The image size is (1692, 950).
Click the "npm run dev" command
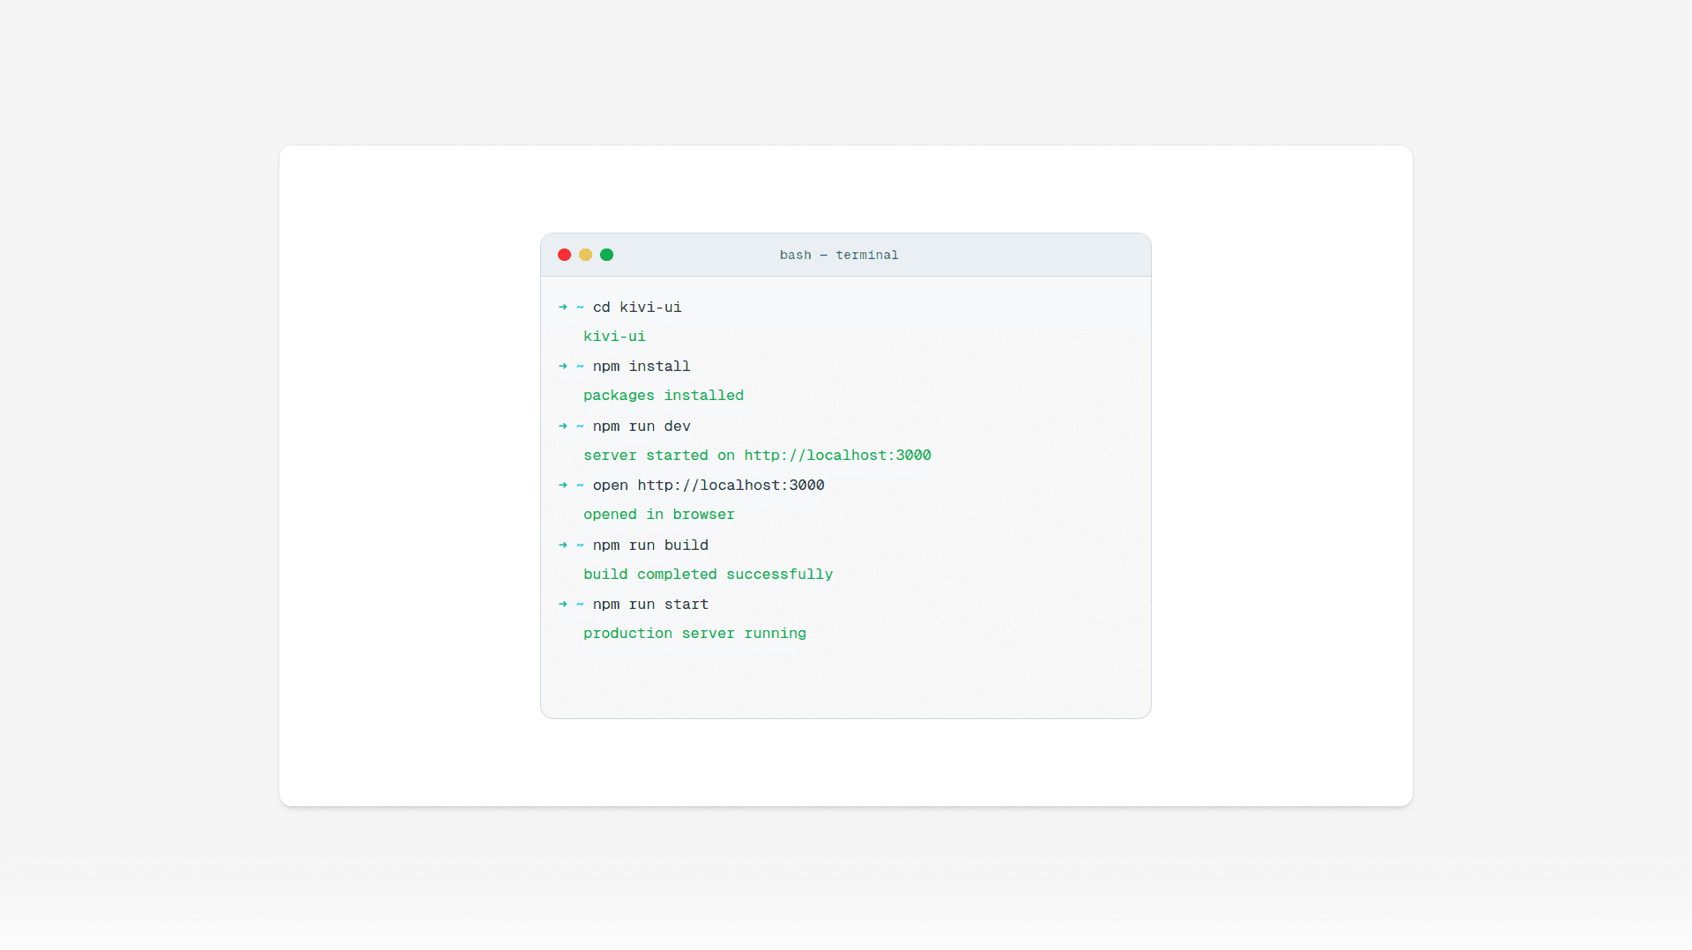coord(642,427)
